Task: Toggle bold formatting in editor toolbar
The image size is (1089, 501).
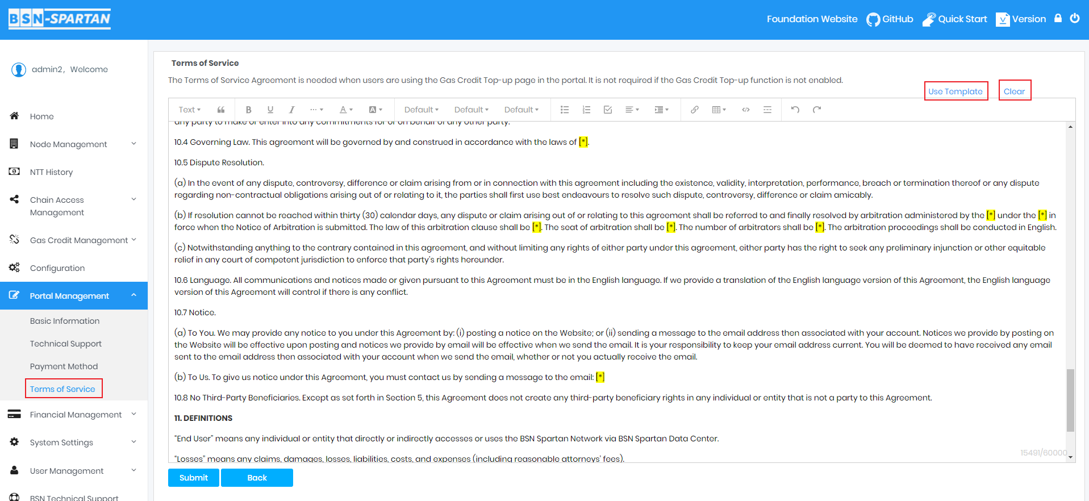Action: point(248,110)
